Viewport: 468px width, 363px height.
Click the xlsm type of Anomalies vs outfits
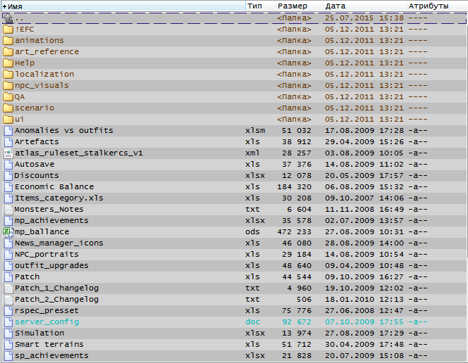pos(255,131)
